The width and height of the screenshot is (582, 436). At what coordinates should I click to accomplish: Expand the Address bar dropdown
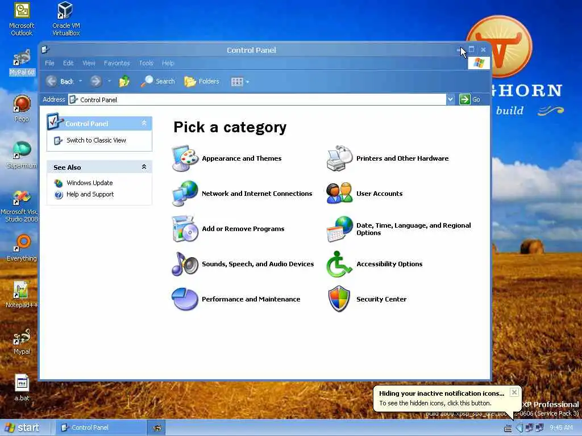tap(450, 99)
